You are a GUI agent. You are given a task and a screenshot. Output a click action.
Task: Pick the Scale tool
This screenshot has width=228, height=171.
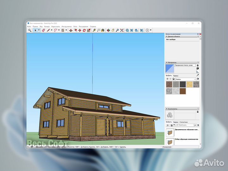click(x=89, y=30)
